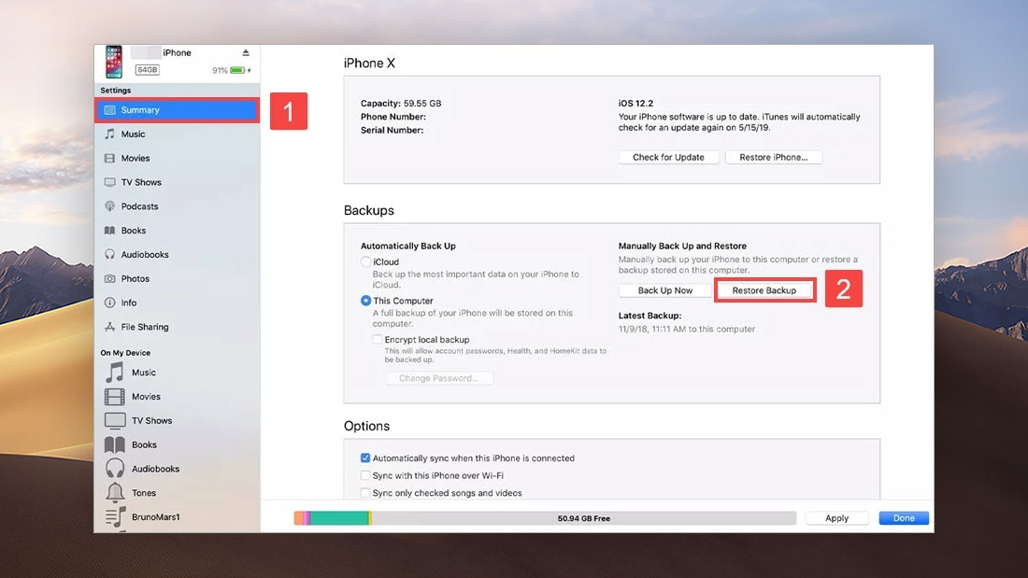Click the green segment of storage bar
Viewport: 1028px width, 578px height.
[x=339, y=517]
